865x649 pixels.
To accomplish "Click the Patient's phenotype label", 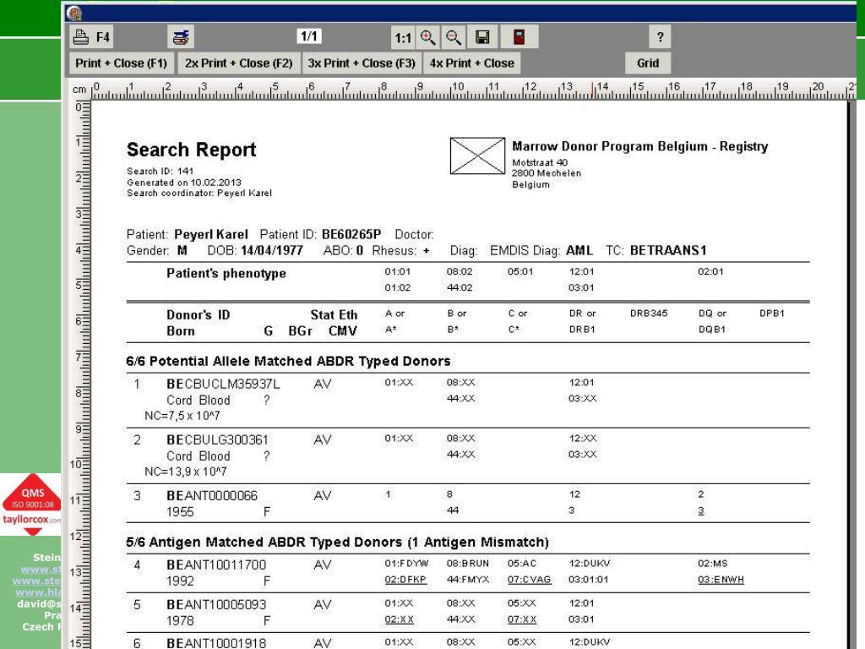I will [226, 273].
